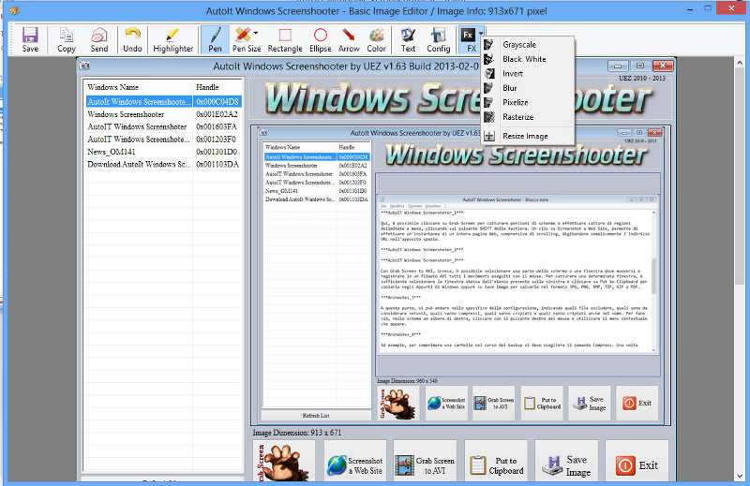Click the Image Dimension: 913 x 671 label
The width and height of the screenshot is (750, 486).
297,433
